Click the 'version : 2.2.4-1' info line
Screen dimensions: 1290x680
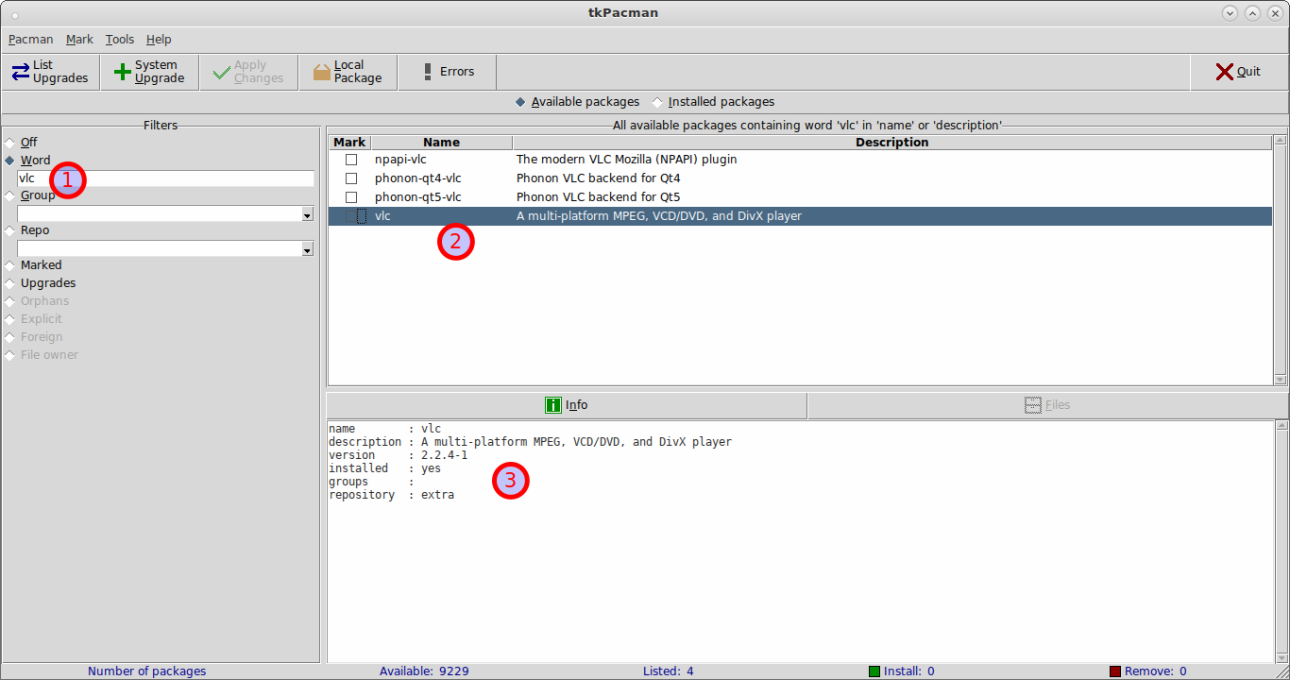[398, 455]
